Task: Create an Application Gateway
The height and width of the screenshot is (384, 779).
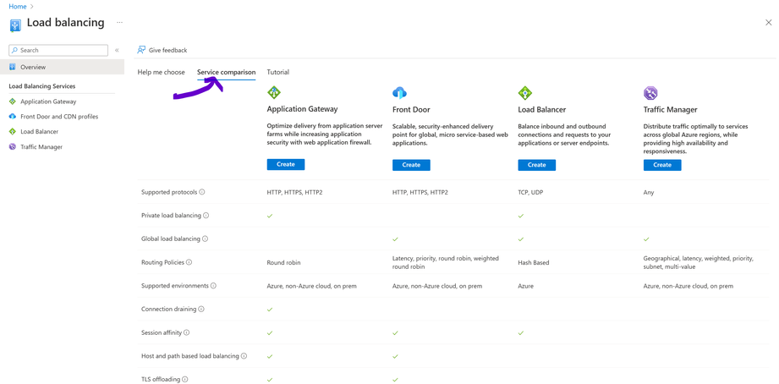Action: (286, 164)
